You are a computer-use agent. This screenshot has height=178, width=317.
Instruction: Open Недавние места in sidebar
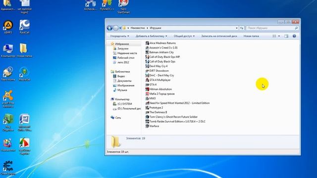point(127,53)
